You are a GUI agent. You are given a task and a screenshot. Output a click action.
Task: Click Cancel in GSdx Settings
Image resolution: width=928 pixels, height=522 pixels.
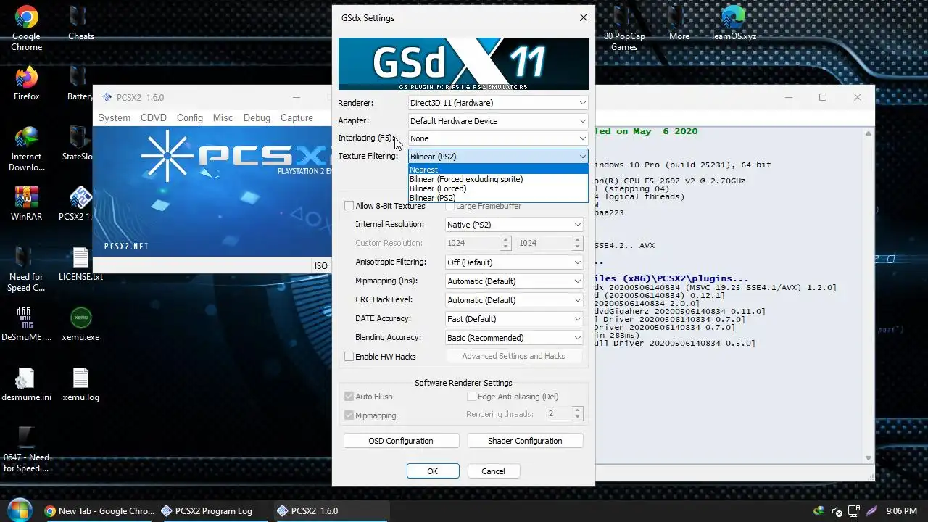point(493,471)
